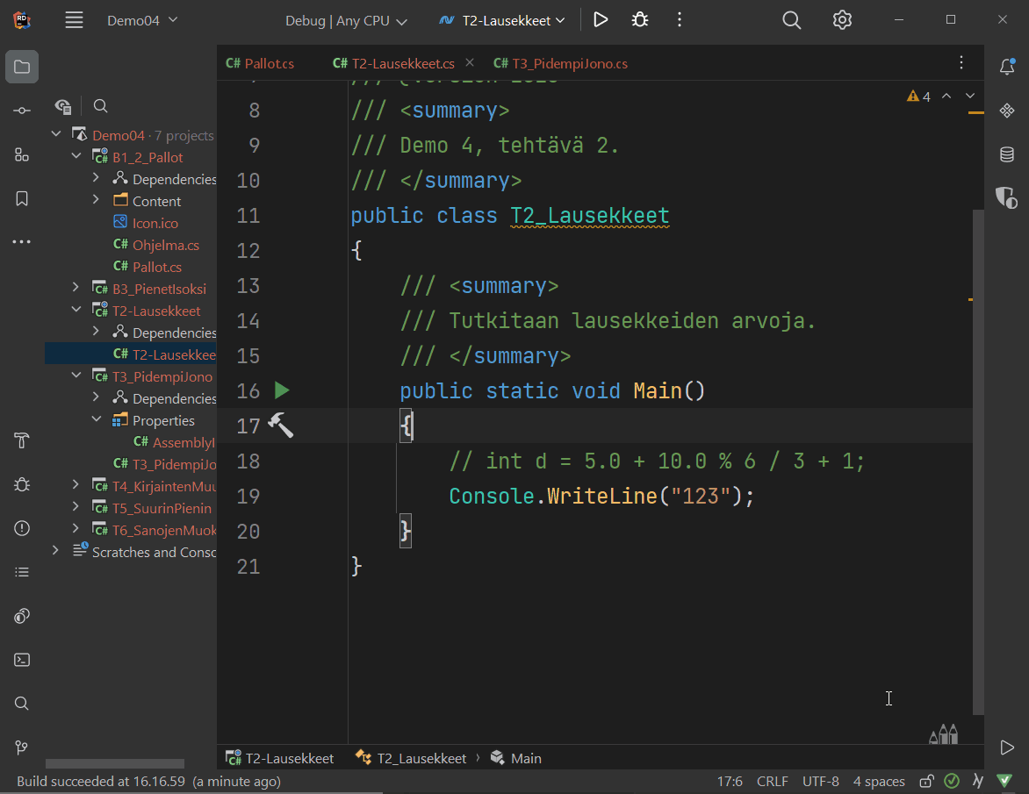Open the Debug | Any CPU configuration dropdown
This screenshot has height=794, width=1029.
click(346, 21)
